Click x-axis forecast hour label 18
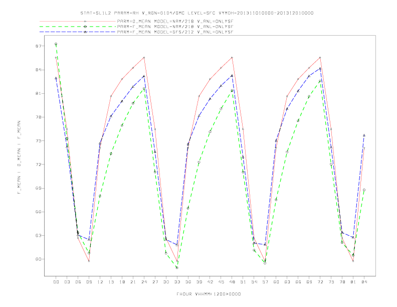This screenshot has height=307, width=397. click(x=122, y=282)
